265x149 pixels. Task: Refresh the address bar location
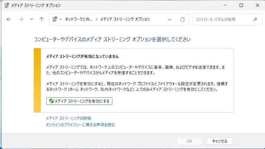[x=182, y=20]
